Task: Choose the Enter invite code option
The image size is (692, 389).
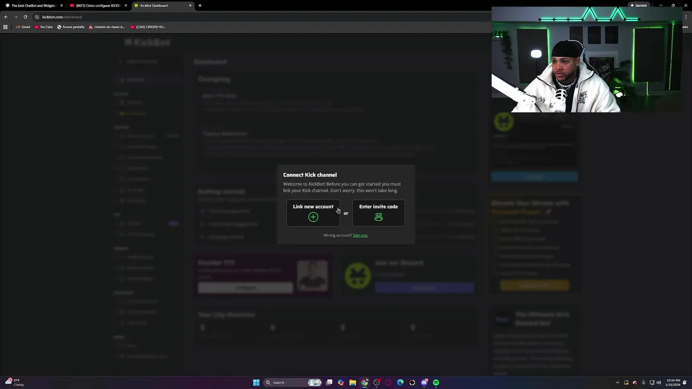Action: tap(378, 213)
